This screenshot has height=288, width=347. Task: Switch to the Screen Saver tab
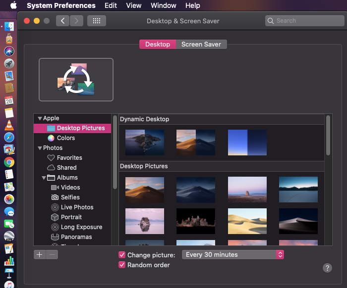(201, 44)
